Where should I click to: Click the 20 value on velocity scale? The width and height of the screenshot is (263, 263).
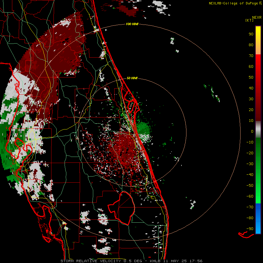[251, 110]
